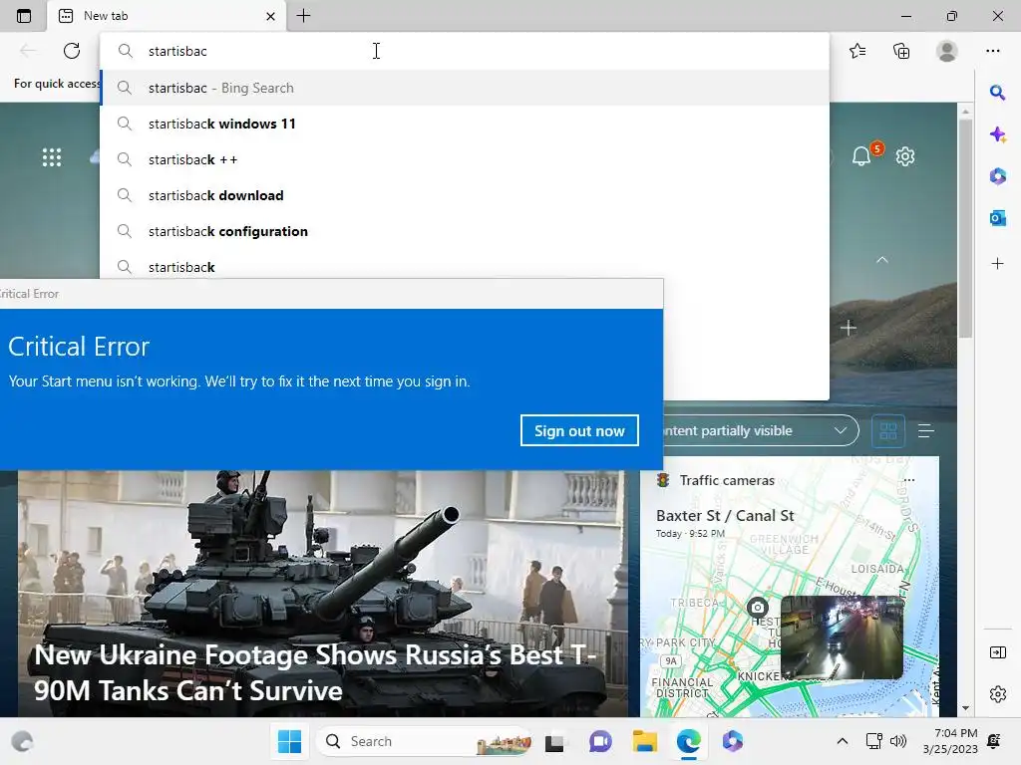Select 'startisback ++' suggestion
Screen dimensions: 1021x765
coord(465,159)
